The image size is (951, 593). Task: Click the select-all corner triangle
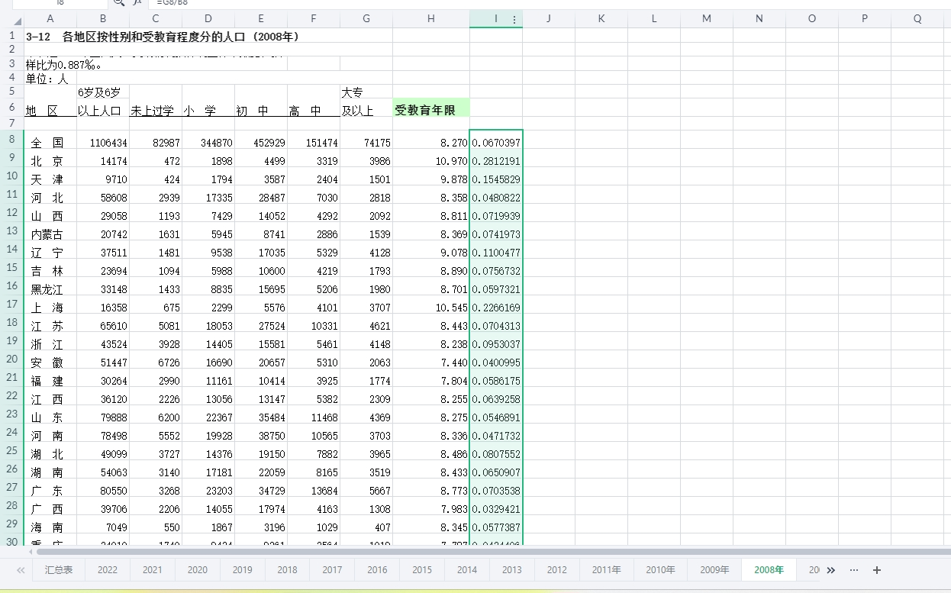(18, 20)
